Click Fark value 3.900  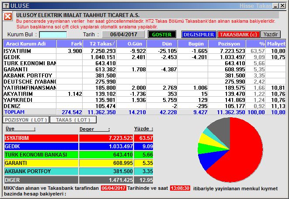(75, 51)
